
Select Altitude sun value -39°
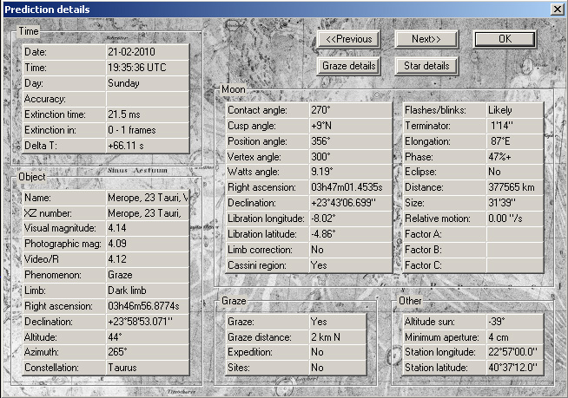click(x=515, y=322)
